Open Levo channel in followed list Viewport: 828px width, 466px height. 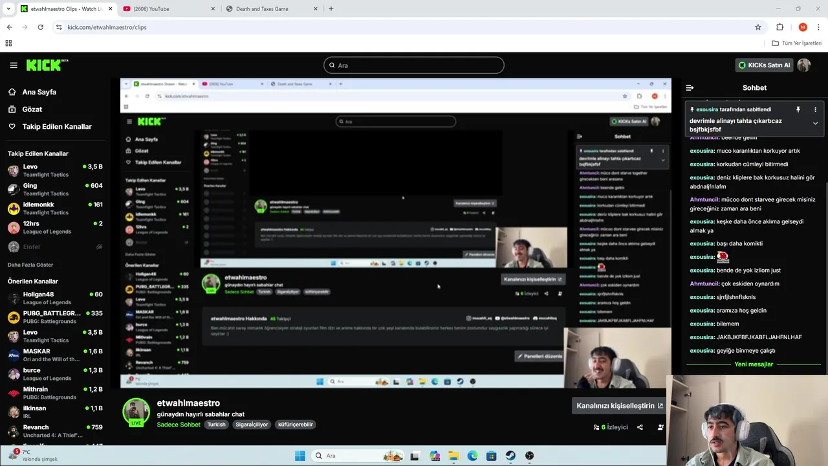(55, 171)
